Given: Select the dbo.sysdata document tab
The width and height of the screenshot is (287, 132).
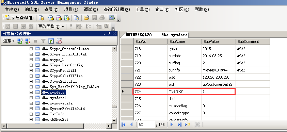Looking at the screenshot, I should (157, 35).
